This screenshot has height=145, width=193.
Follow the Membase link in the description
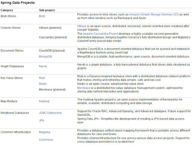84,88
